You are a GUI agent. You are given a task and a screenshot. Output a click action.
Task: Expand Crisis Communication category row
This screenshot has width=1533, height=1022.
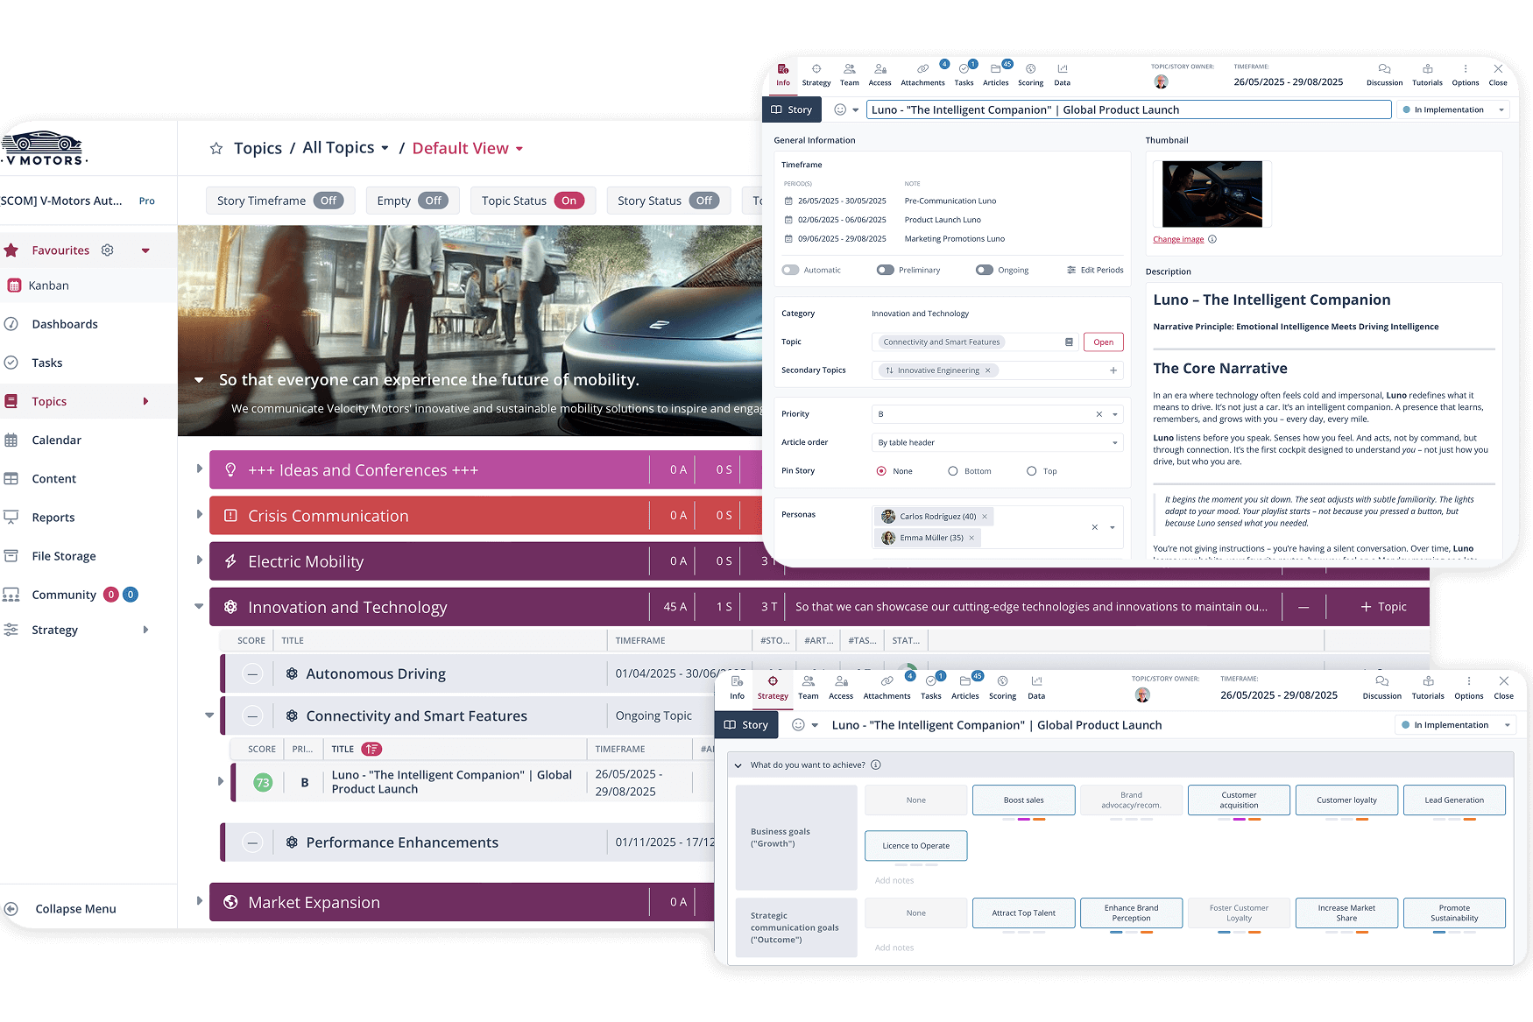pyautogui.click(x=200, y=515)
